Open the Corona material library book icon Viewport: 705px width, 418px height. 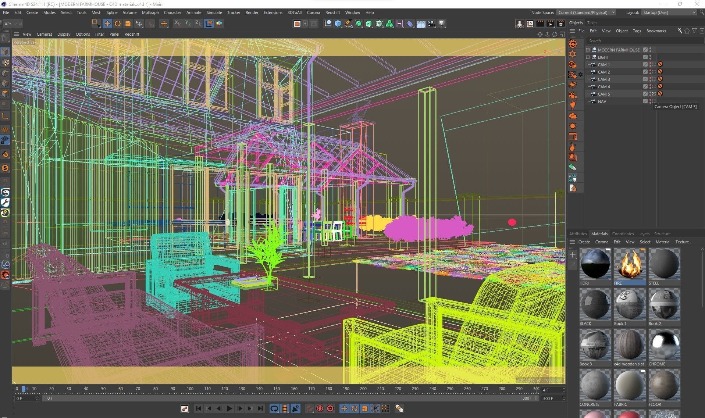pyautogui.click(x=573, y=85)
